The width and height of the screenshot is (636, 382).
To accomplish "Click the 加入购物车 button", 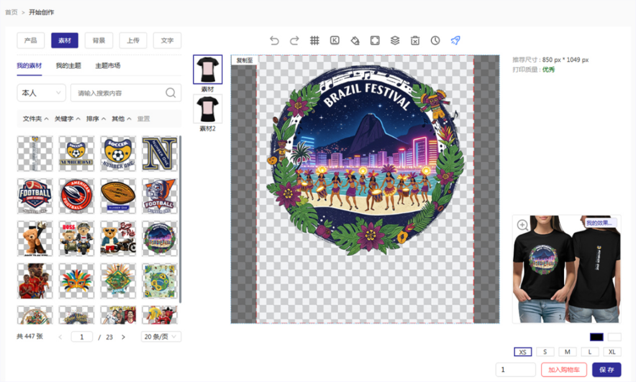I will pos(564,370).
